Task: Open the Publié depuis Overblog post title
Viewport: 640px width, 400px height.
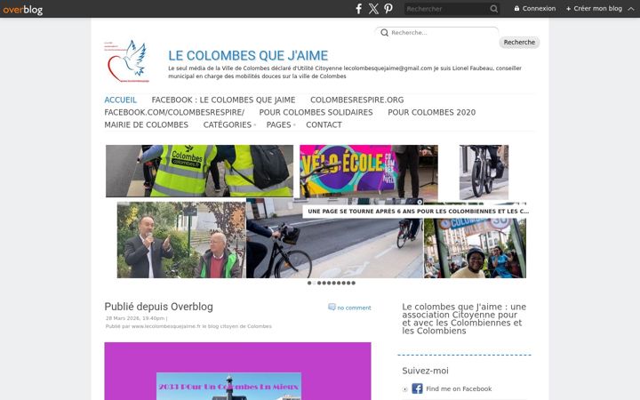Action: click(158, 307)
